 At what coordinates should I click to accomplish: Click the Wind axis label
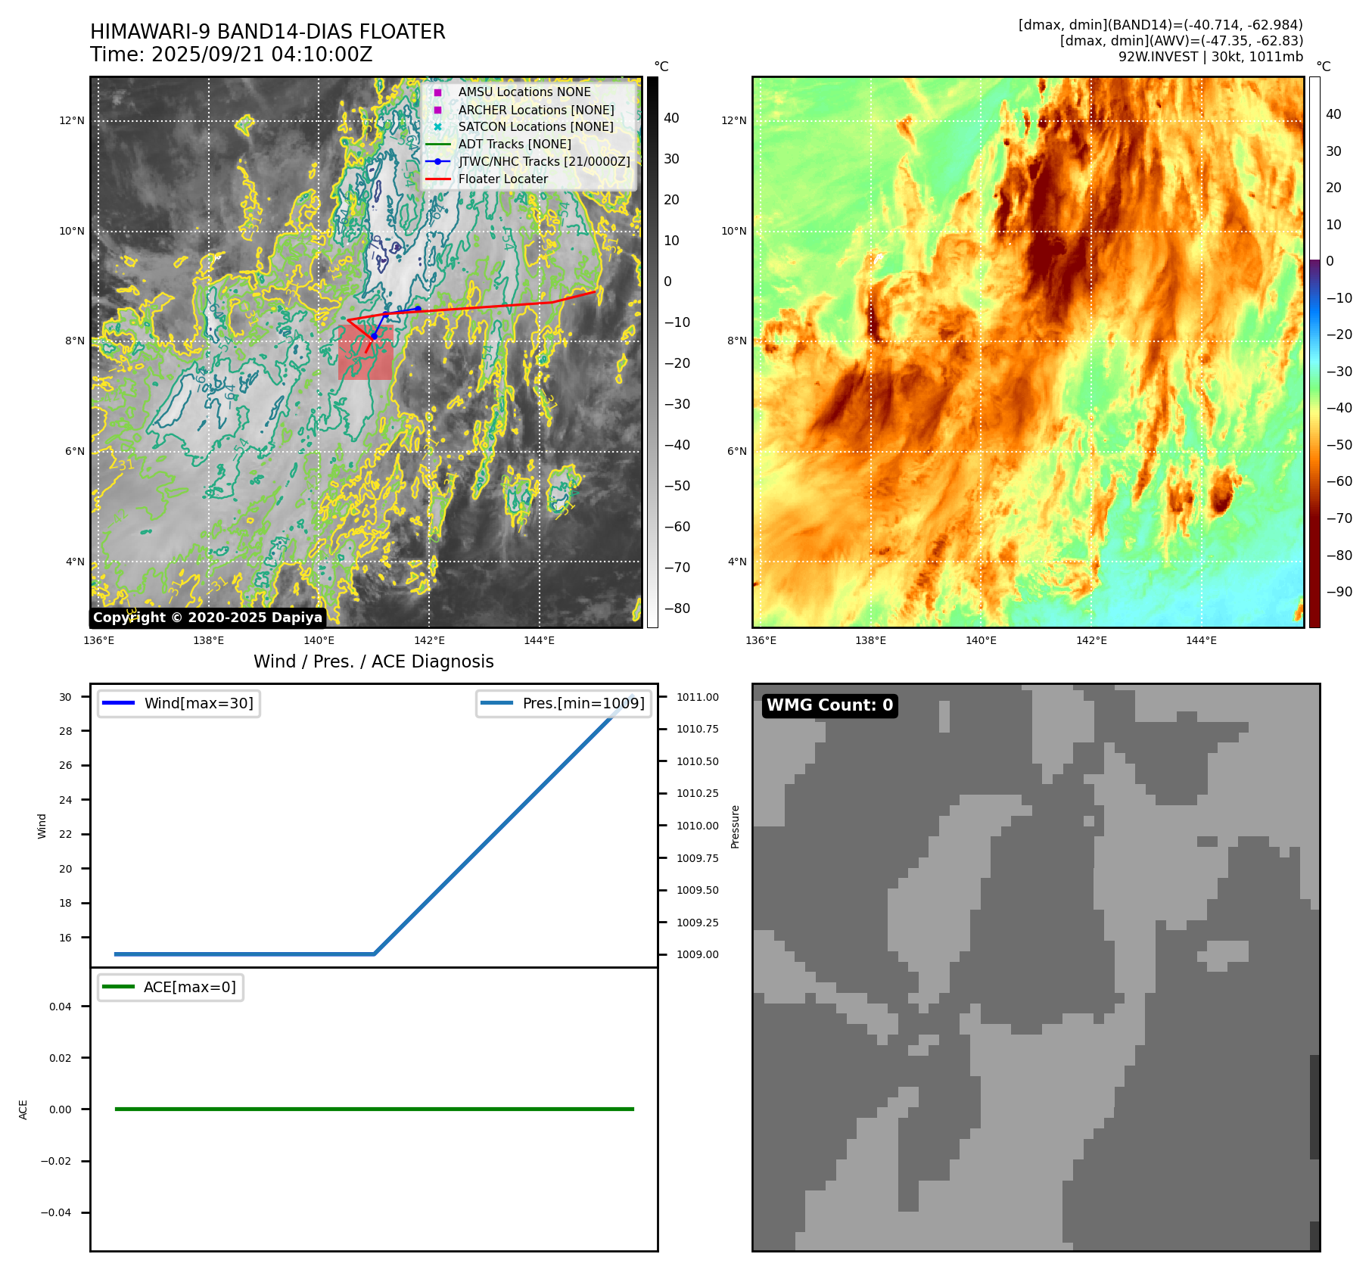[x=42, y=826]
